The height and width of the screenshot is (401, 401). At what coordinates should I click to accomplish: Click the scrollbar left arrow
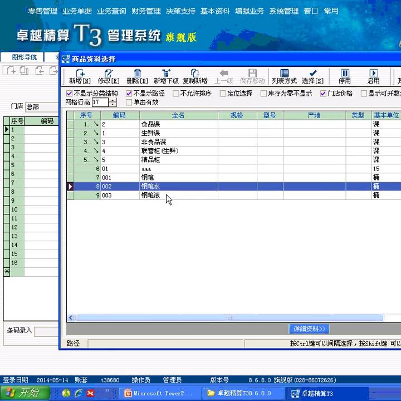[71, 318]
